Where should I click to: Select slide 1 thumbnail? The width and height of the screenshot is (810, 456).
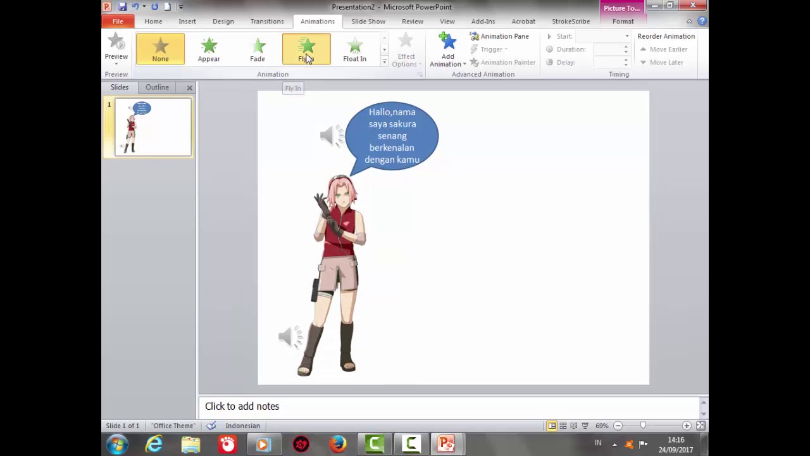[x=153, y=127]
